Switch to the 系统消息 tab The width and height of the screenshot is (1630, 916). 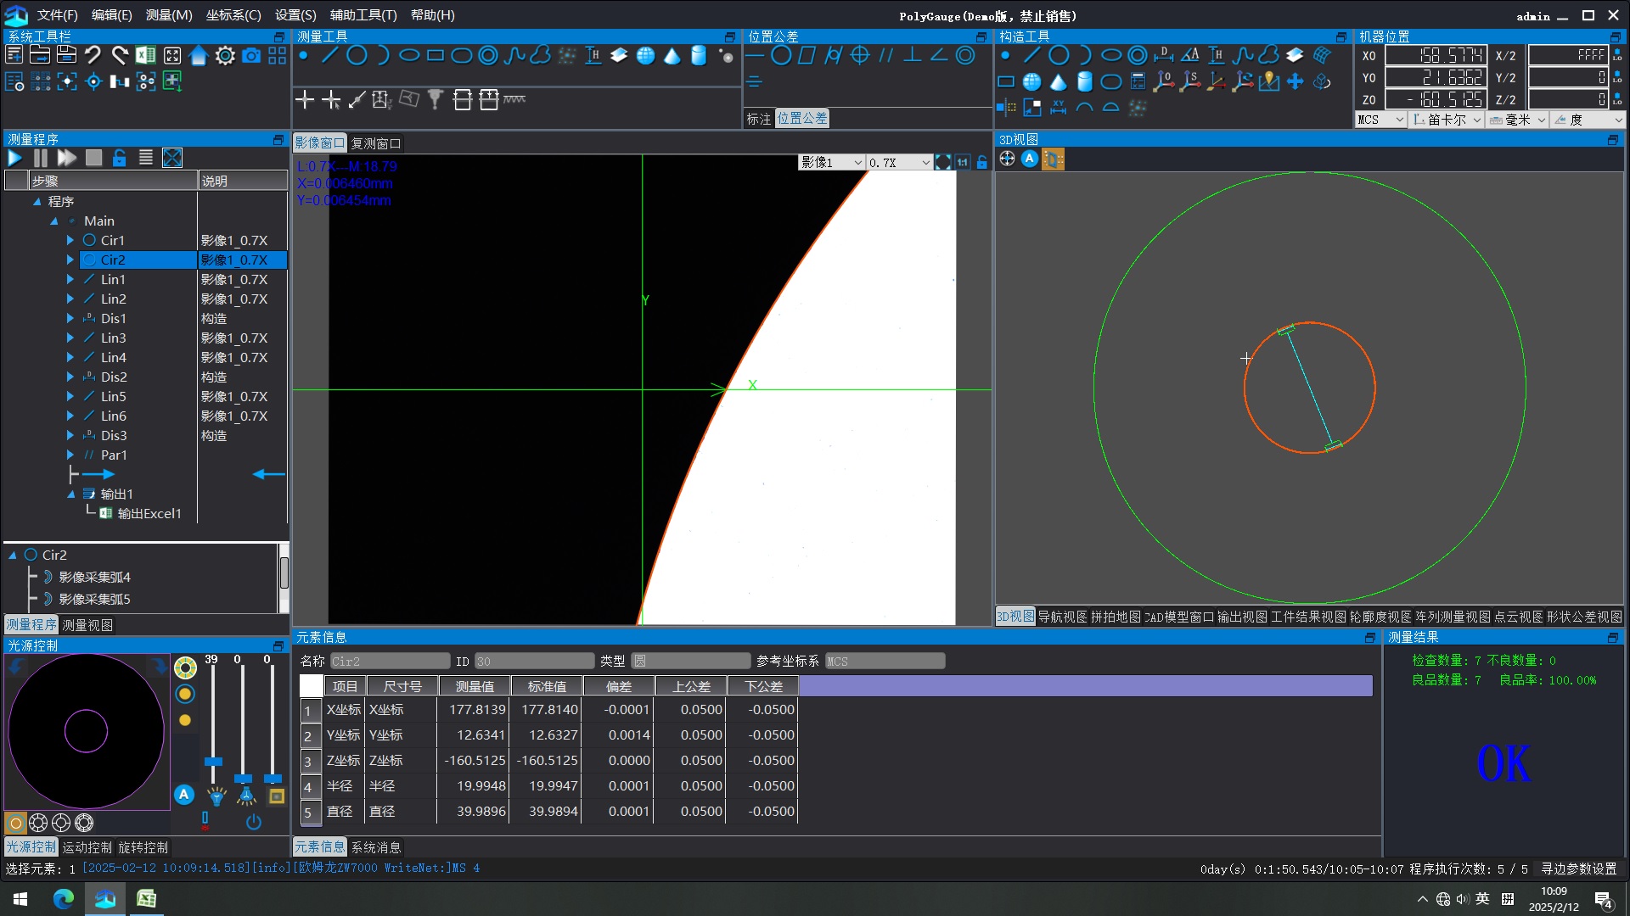click(376, 847)
